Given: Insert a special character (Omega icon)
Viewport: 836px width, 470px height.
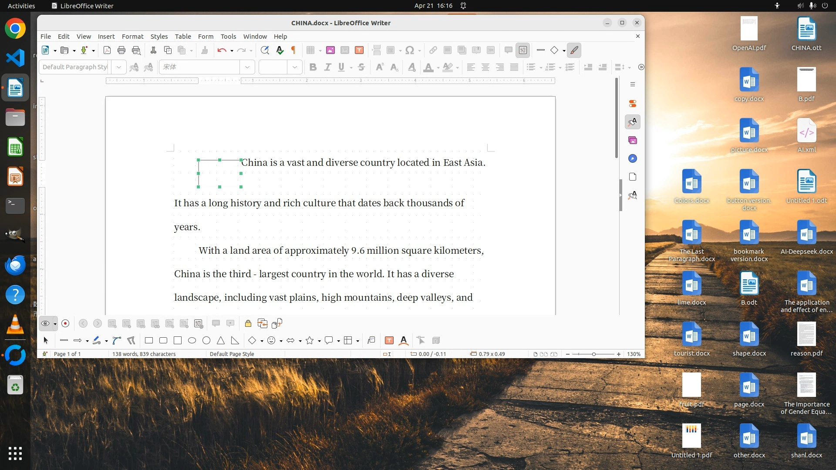Looking at the screenshot, I should tap(409, 50).
